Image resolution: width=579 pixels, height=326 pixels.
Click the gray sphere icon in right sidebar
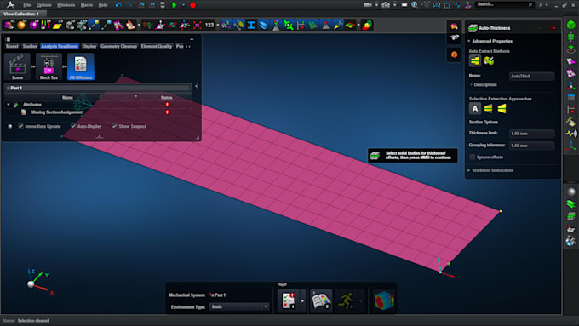570,192
